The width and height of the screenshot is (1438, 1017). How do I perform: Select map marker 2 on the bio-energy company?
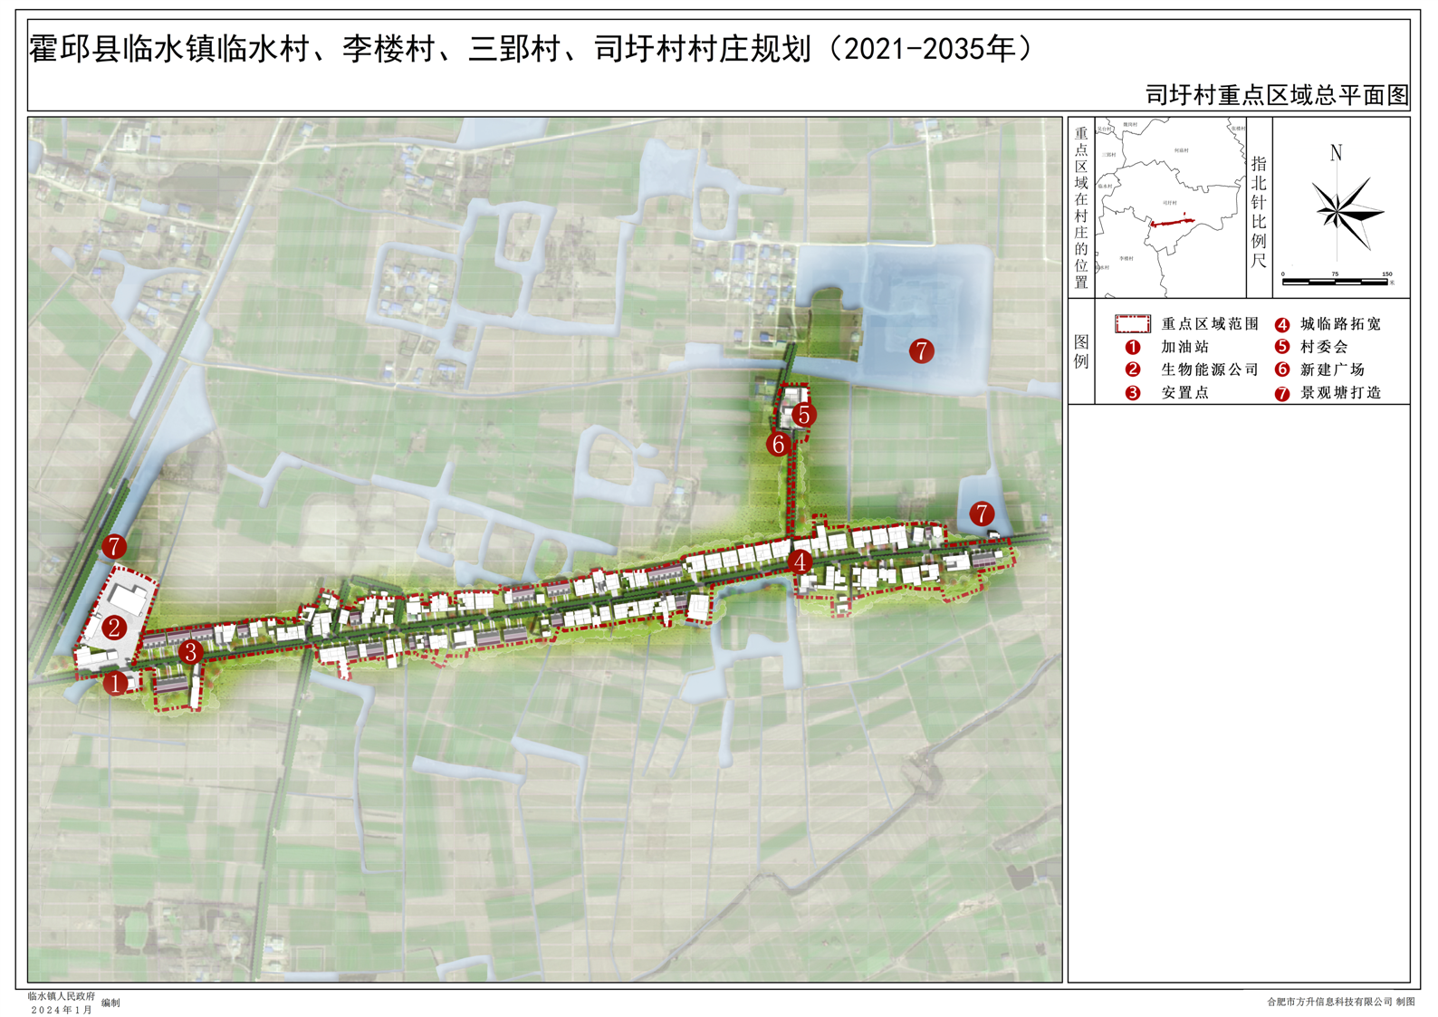(114, 627)
